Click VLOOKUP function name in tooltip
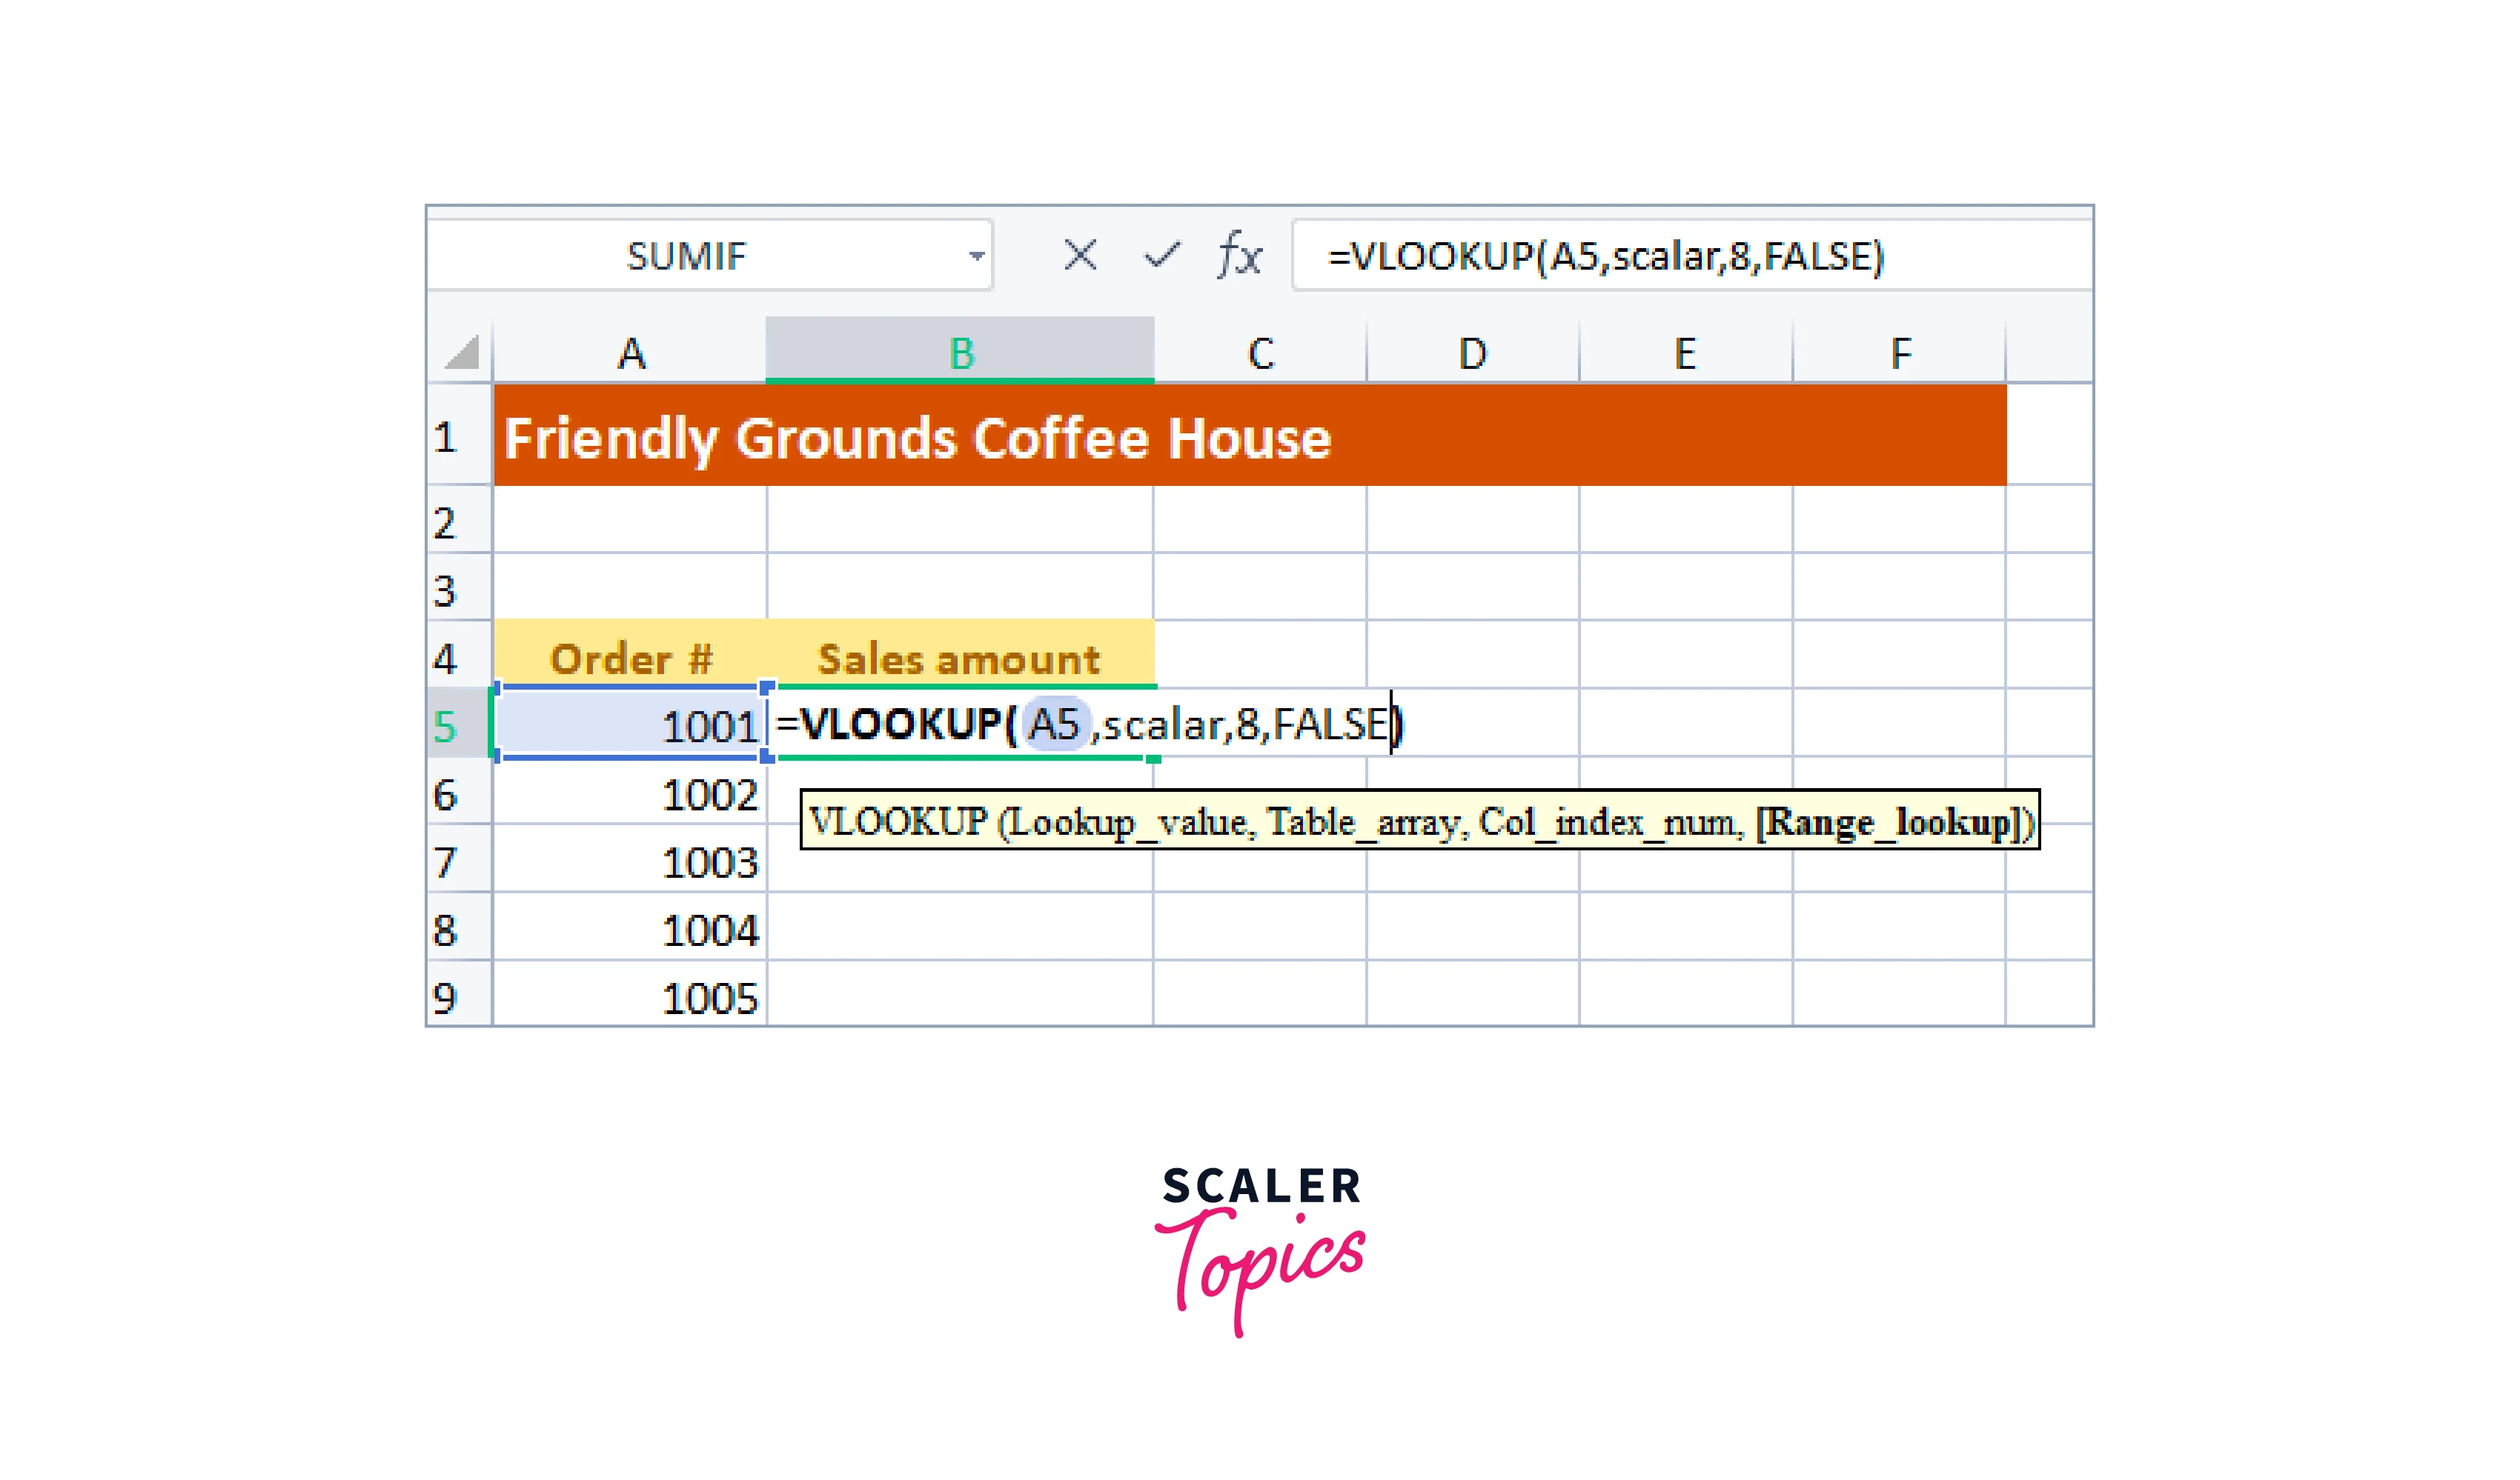The width and height of the screenshot is (2520, 1480). [x=897, y=822]
